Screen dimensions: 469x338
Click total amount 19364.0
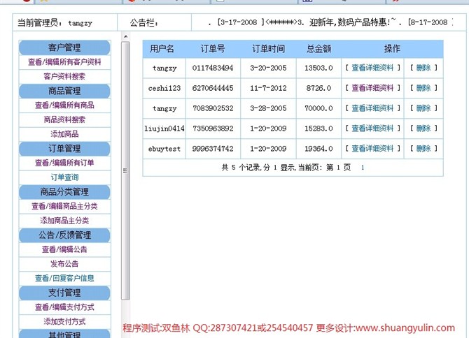pyautogui.click(x=318, y=149)
